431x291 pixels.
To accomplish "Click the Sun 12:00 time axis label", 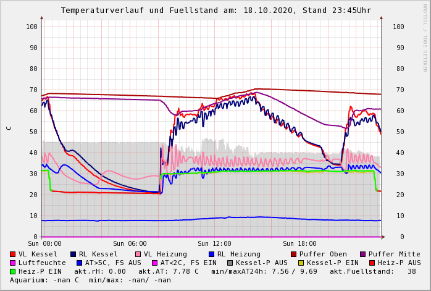I will (x=214, y=243).
